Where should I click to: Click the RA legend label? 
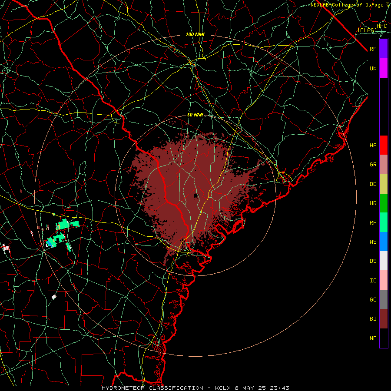(373, 222)
